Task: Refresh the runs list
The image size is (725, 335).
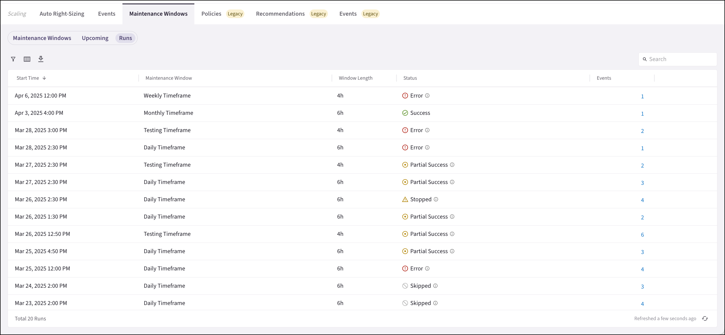Action: point(705,319)
